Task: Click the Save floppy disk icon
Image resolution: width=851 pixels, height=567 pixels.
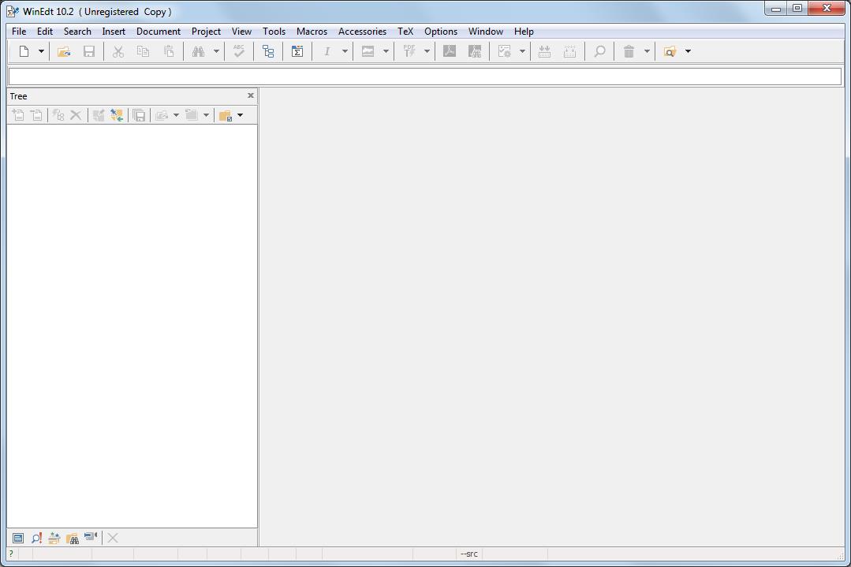Action: pyautogui.click(x=89, y=51)
